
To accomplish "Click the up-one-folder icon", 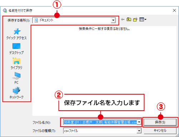I will tap(129, 19).
